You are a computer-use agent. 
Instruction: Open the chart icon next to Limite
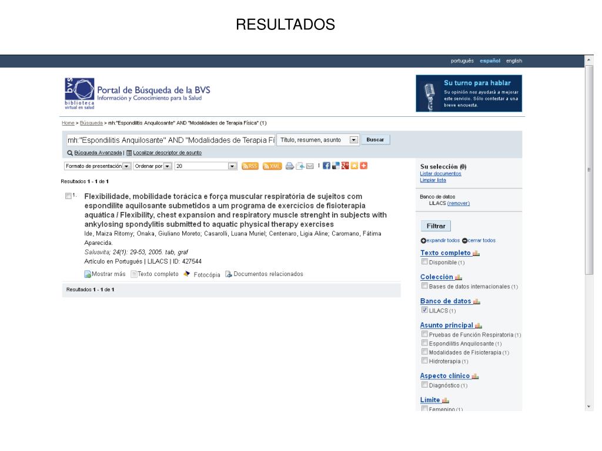coord(446,400)
